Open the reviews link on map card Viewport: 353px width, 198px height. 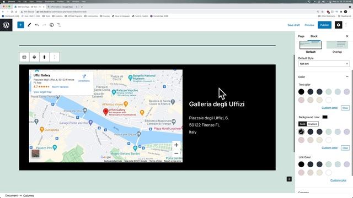click(60, 87)
